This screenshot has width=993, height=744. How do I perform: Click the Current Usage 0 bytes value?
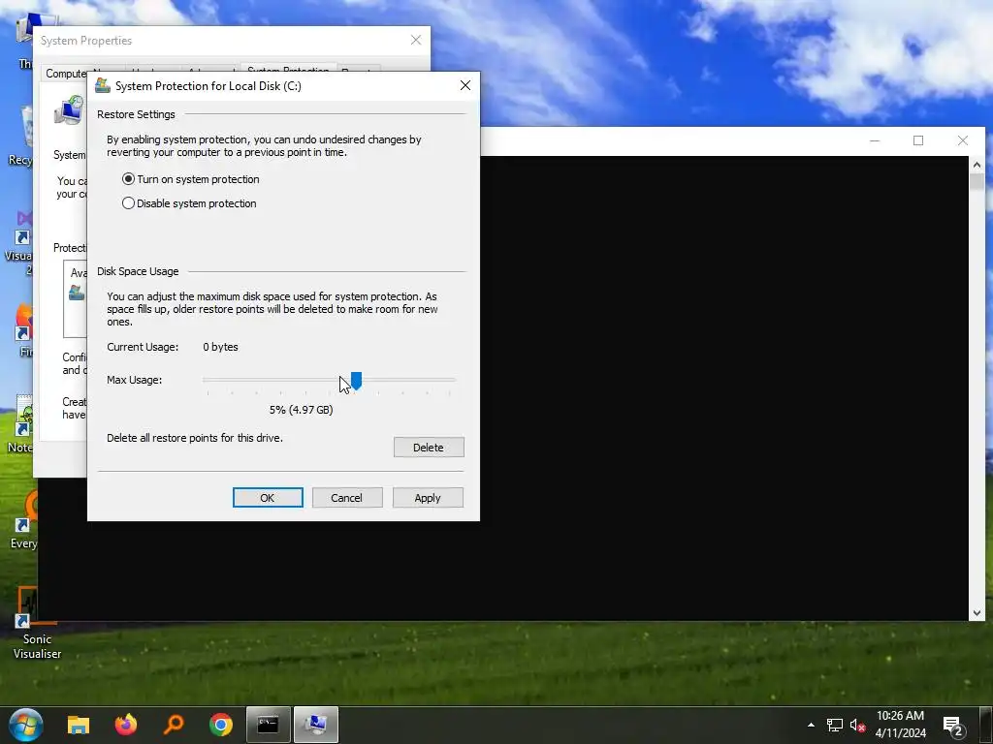tap(220, 347)
